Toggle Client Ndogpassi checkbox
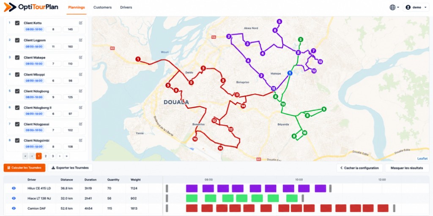This screenshot has height=216, width=433. coord(17,124)
